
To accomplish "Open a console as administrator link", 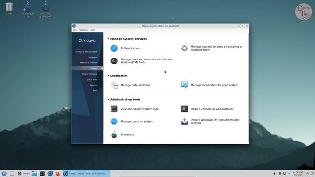I will (212, 109).
